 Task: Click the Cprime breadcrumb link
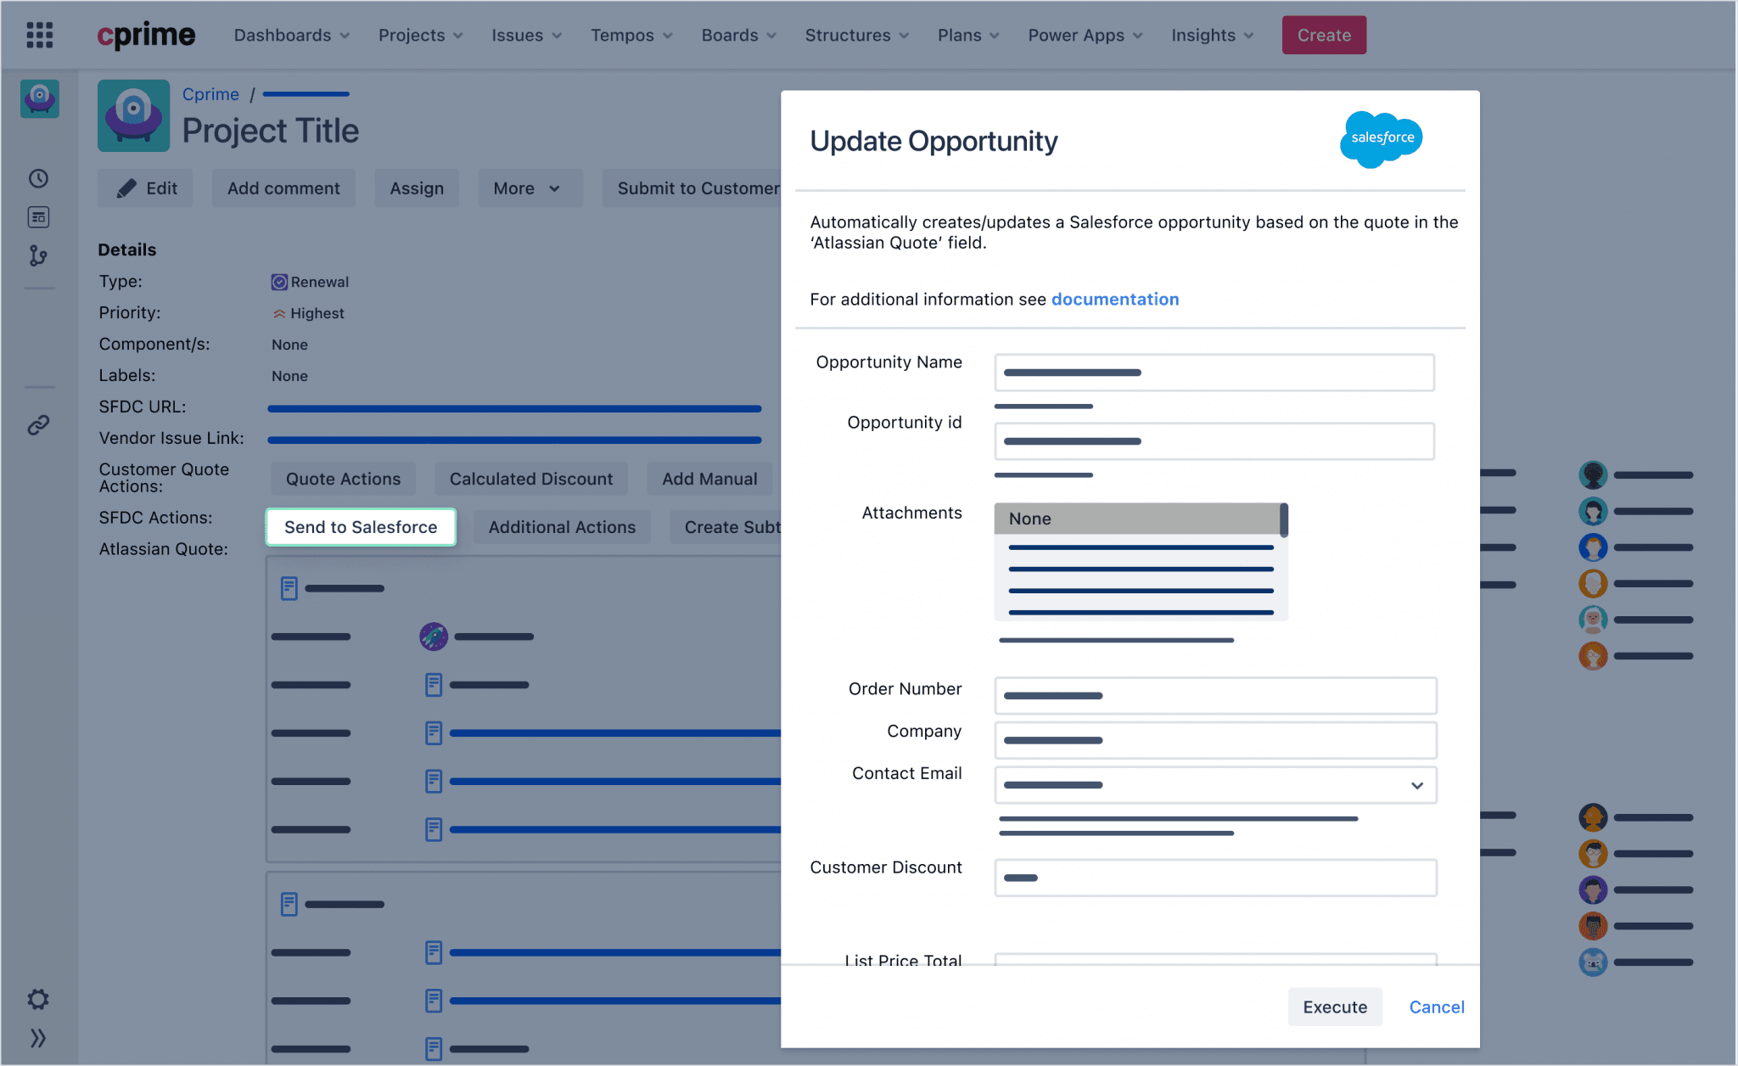pyautogui.click(x=210, y=94)
